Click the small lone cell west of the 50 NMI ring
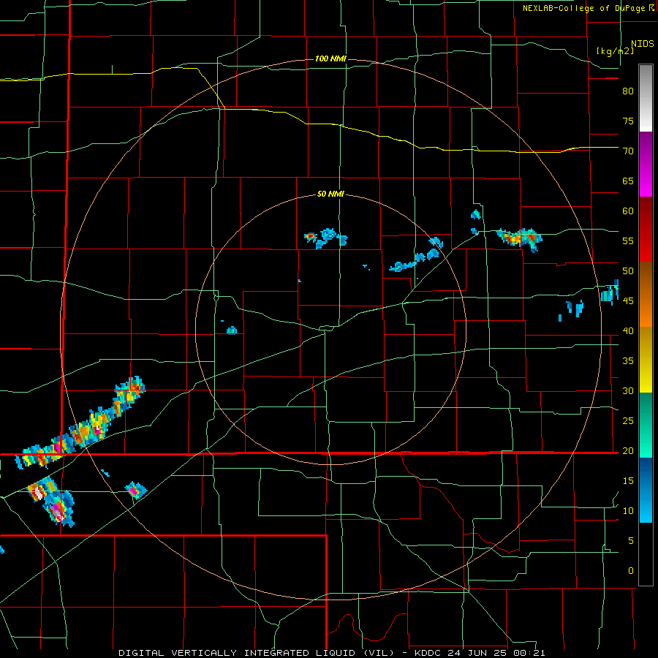 (232, 330)
